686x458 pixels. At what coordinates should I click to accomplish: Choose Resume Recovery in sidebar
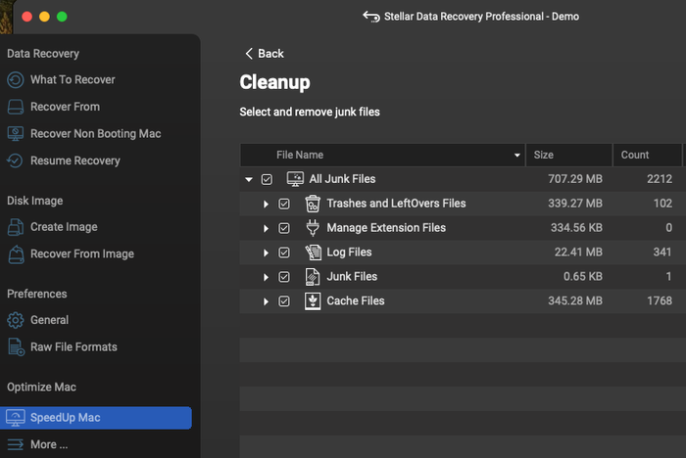point(75,160)
